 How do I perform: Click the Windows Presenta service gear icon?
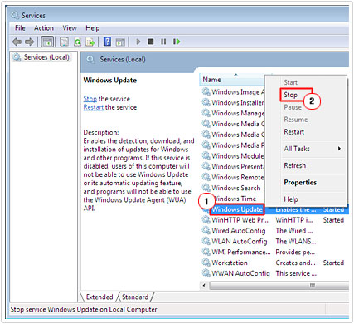tap(206, 166)
